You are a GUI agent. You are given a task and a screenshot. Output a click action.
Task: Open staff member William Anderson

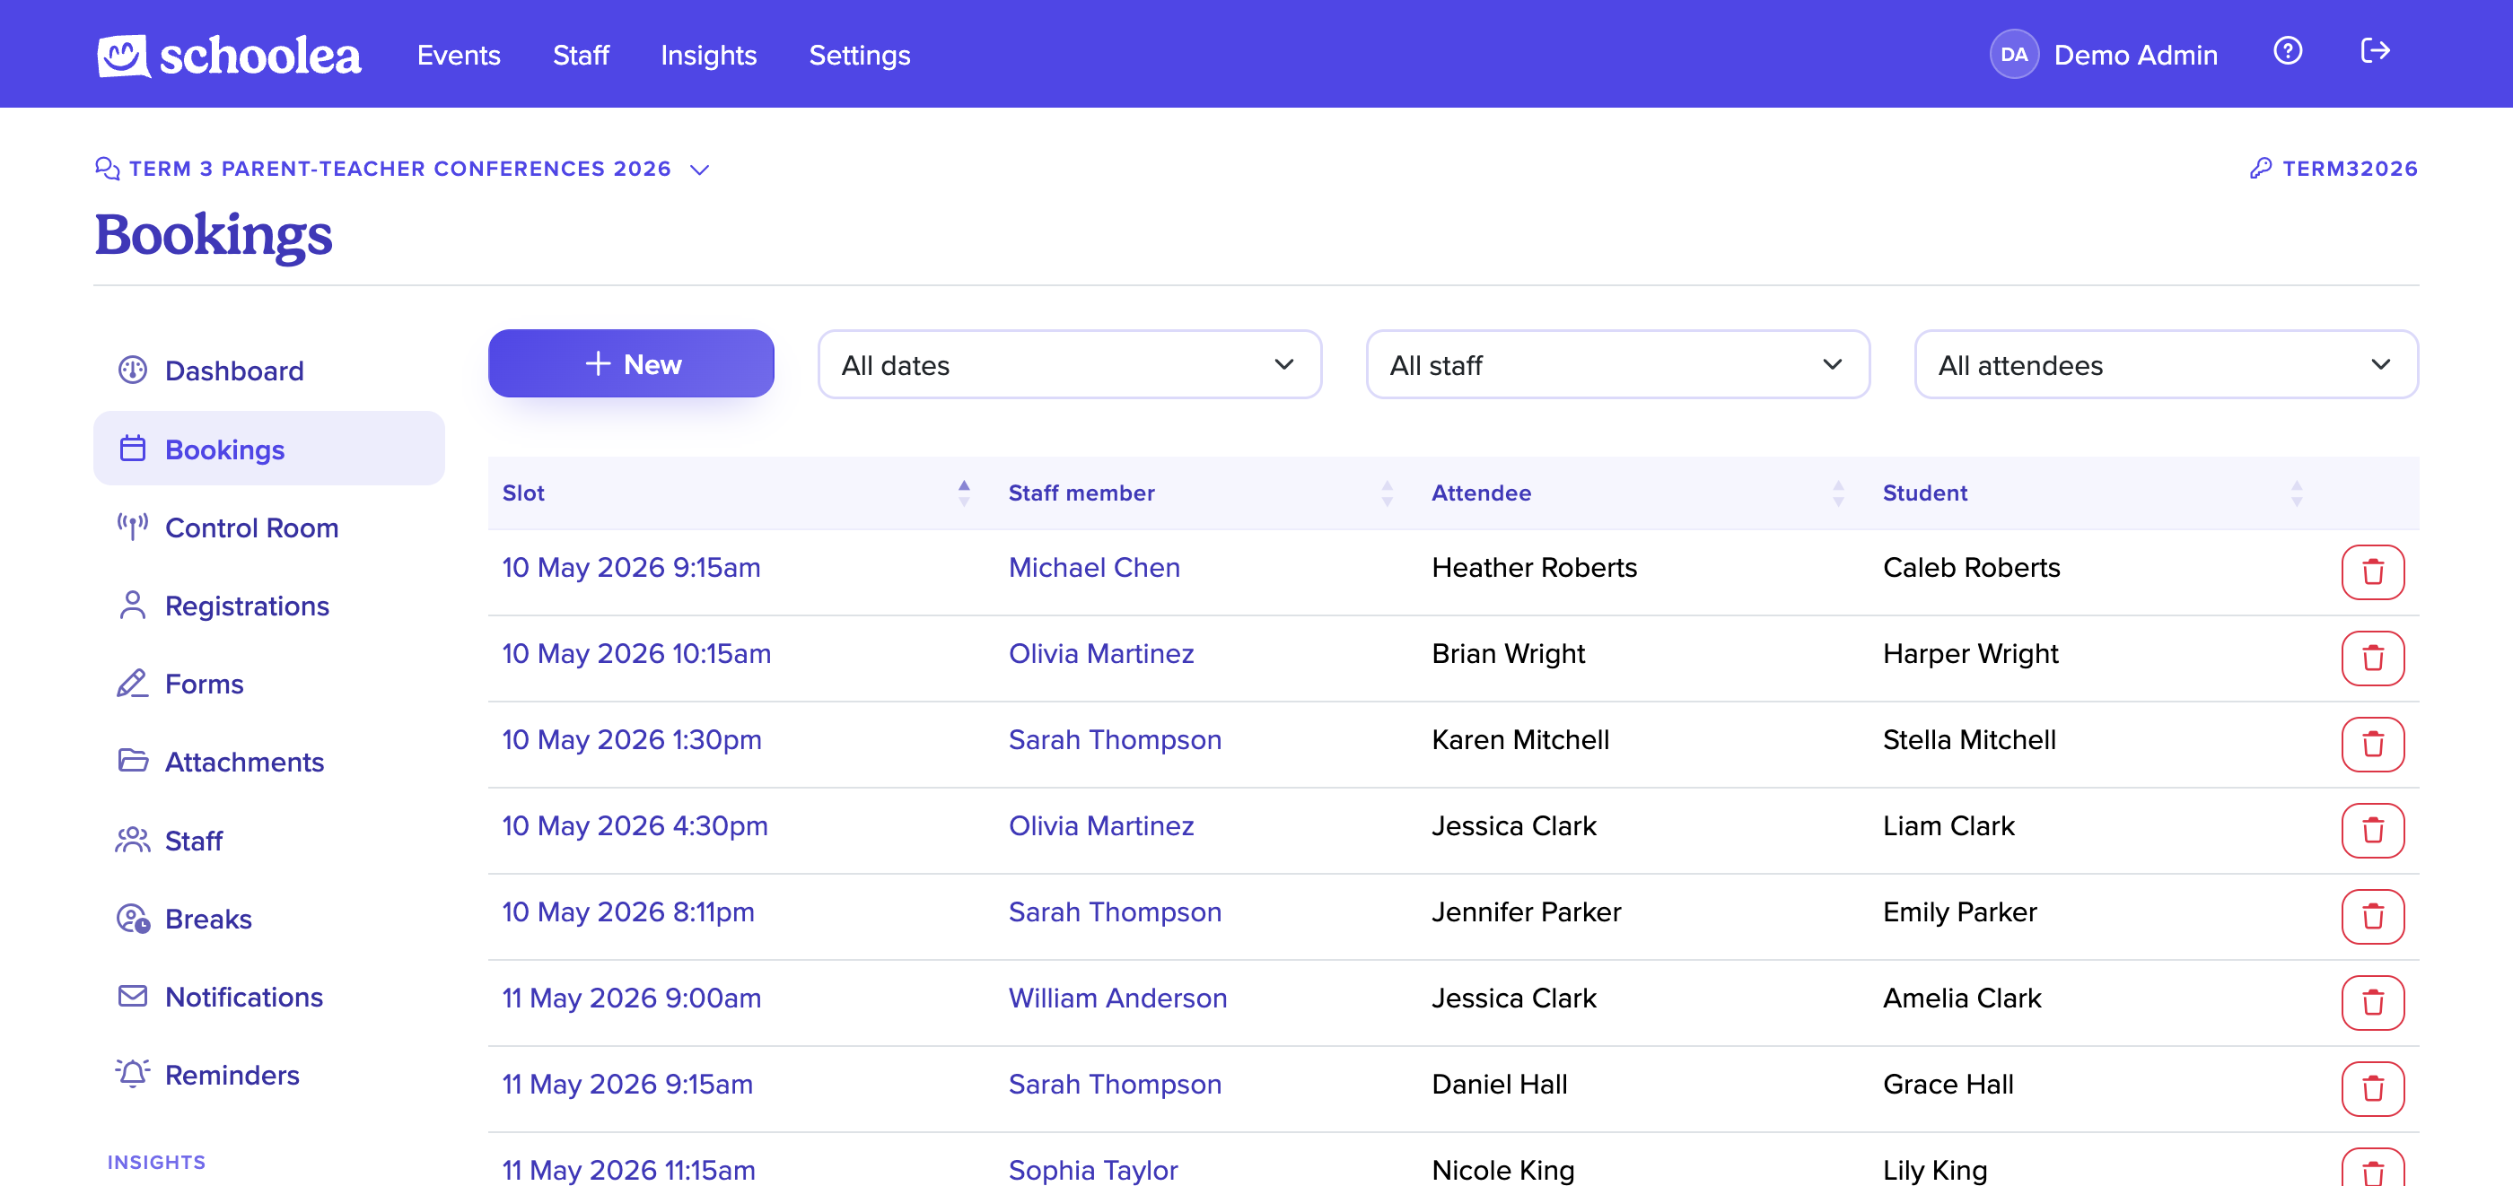tap(1117, 998)
